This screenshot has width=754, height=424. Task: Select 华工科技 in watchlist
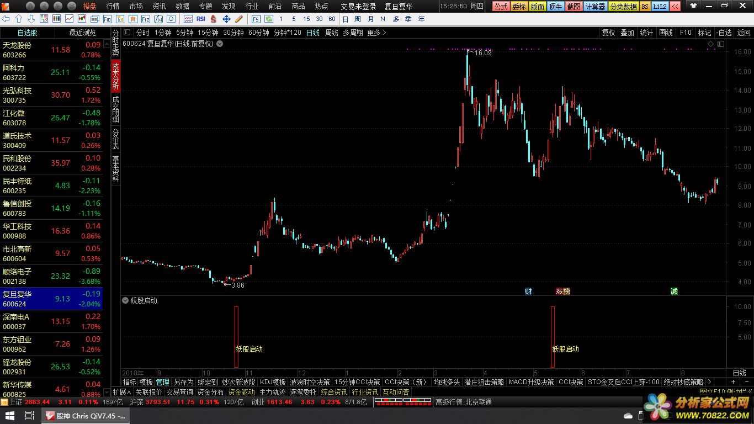51,231
